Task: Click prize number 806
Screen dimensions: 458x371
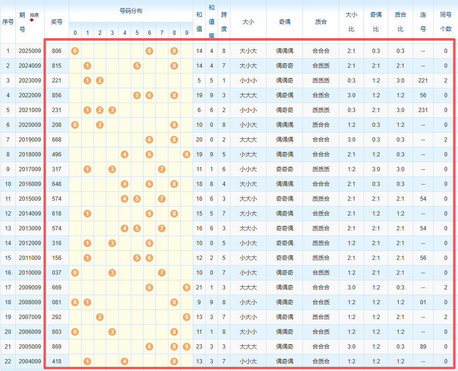Action: coord(57,51)
